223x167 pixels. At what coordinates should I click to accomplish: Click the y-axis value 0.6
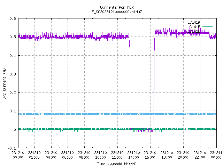13,18
